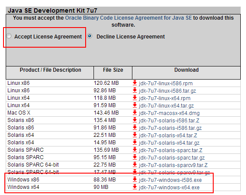246x195 pixels.
Task: Download jdk-7u7-solaris-sparcv9.tar.Z file link
Action: pyautogui.click(x=173, y=165)
